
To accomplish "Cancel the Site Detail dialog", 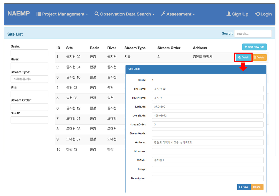I will [257, 187].
